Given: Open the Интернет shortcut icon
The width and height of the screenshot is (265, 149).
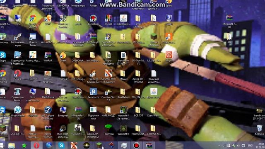Looking at the screenshot, I should point(63,112).
